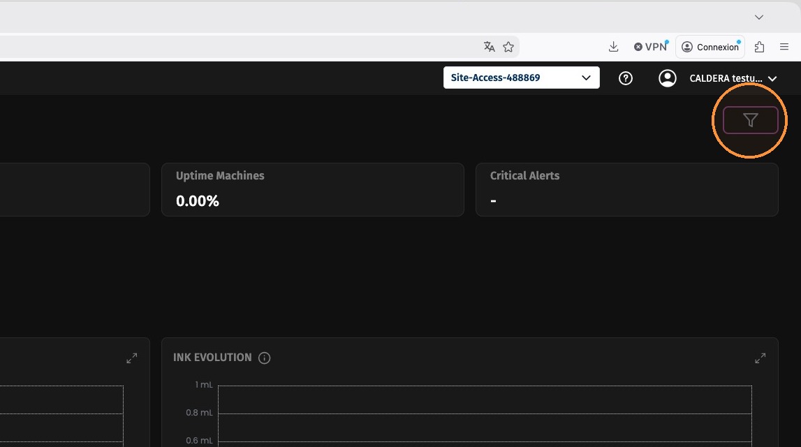This screenshot has width=801, height=447.
Task: Click the 0.00% uptime value
Action: pyautogui.click(x=197, y=200)
